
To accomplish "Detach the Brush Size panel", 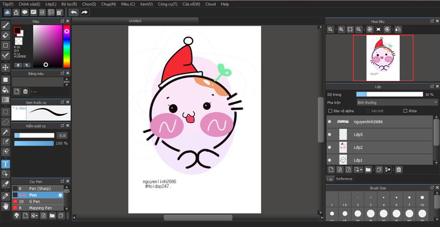I will (x=432, y=188).
